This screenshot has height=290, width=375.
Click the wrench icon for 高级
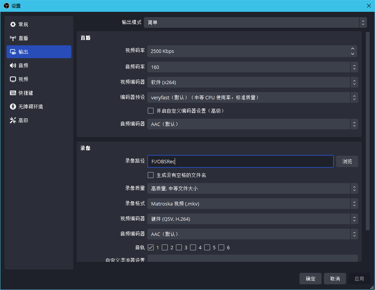pyautogui.click(x=13, y=120)
